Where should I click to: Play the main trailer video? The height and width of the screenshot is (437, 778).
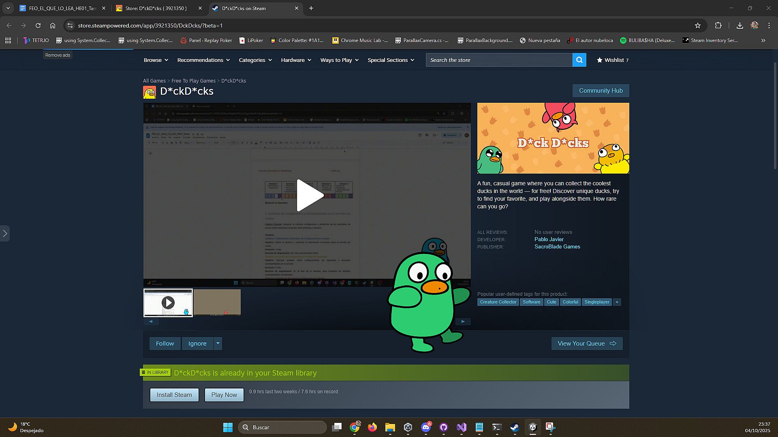coord(310,195)
